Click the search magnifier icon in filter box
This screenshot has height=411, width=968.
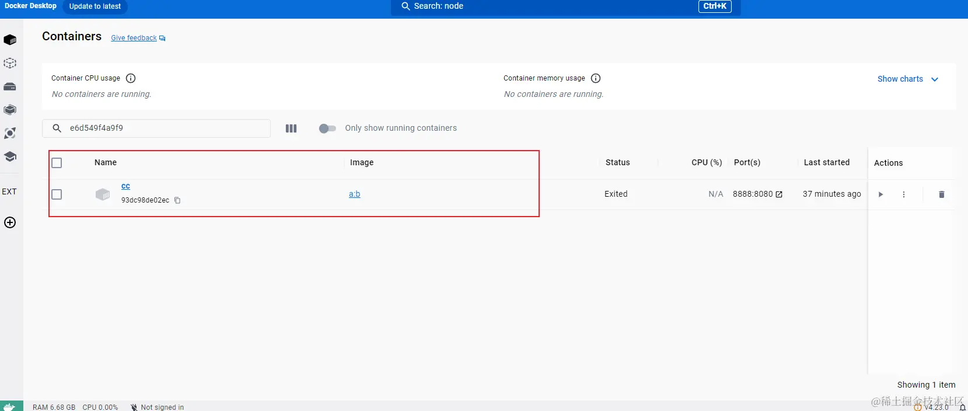(57, 128)
